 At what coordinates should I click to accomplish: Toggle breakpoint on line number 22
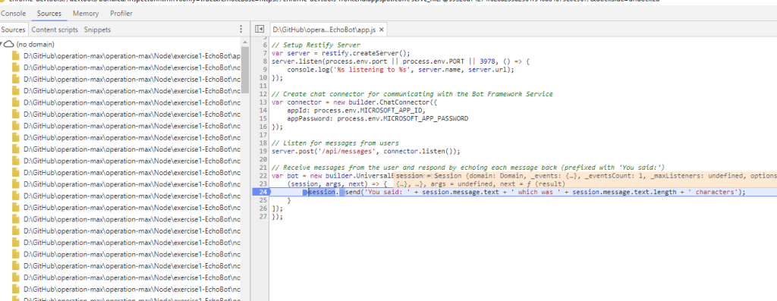pyautogui.click(x=263, y=176)
